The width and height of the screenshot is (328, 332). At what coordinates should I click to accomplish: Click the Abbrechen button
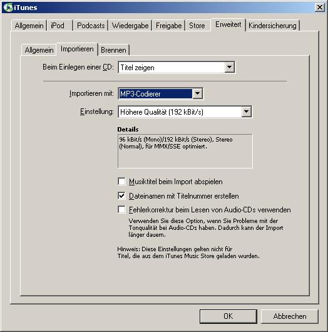(x=289, y=316)
